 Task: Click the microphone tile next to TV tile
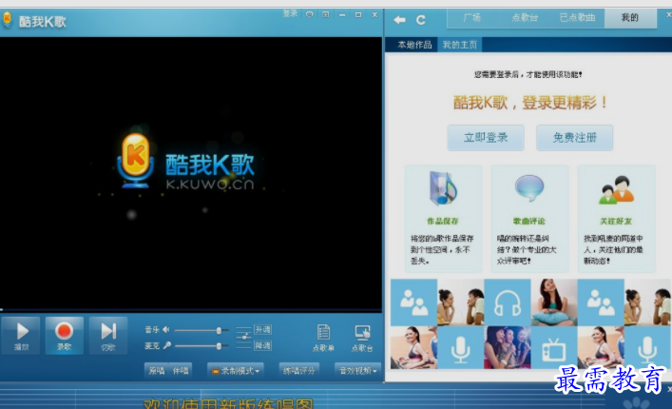[460, 348]
